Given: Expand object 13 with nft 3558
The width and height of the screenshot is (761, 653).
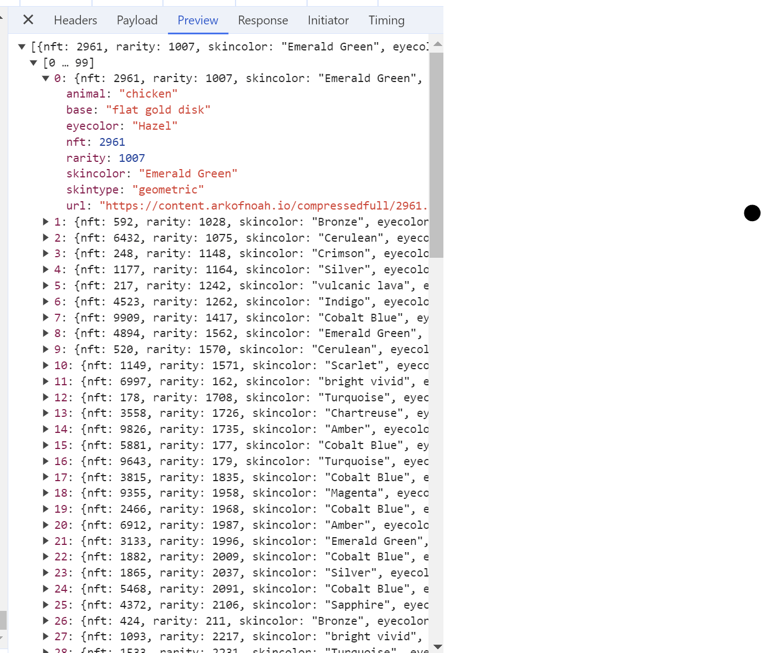Looking at the screenshot, I should 46,413.
